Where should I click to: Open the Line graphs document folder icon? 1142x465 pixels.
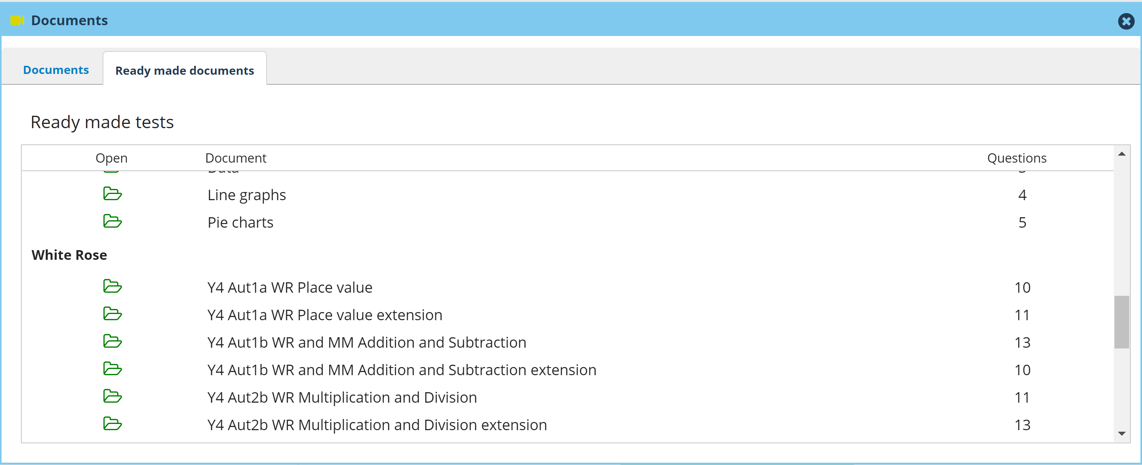[x=112, y=194]
